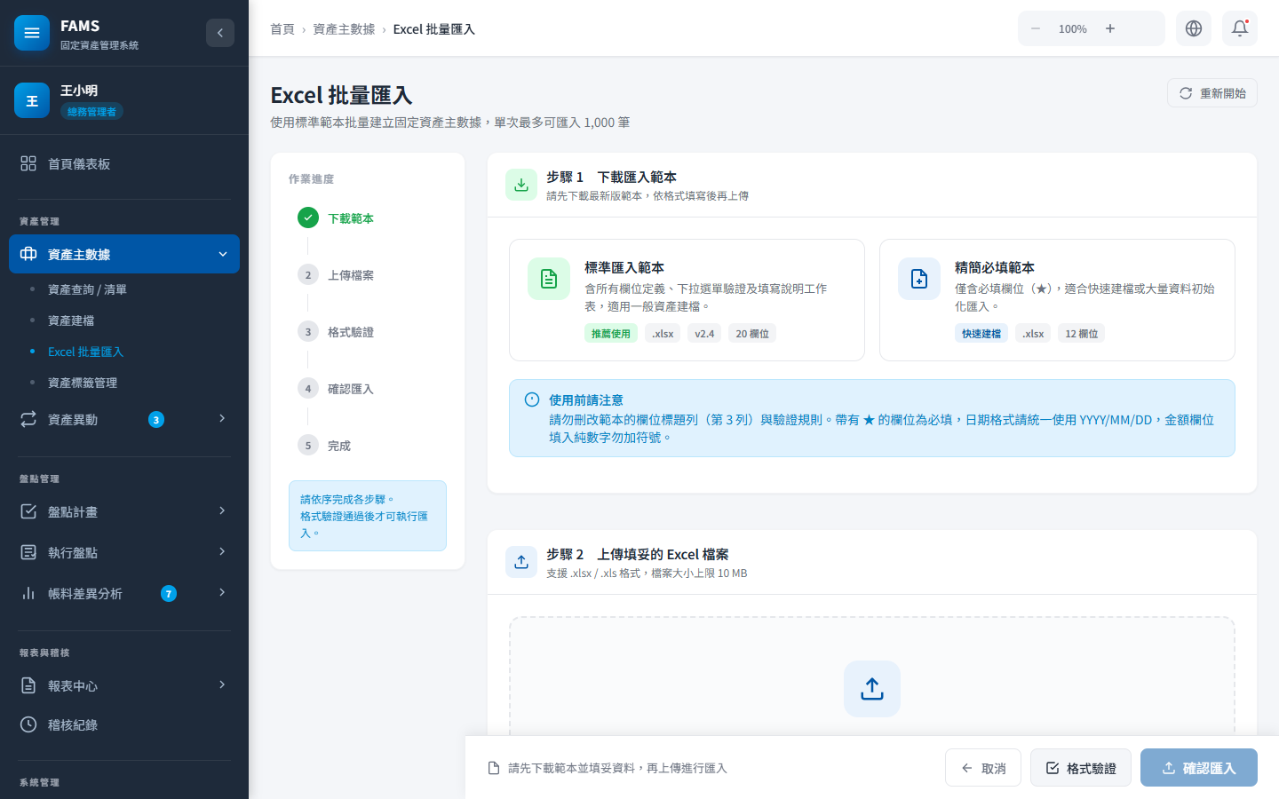Click the FAMS hamburger menu icon
The image size is (1279, 799).
pyautogui.click(x=32, y=32)
